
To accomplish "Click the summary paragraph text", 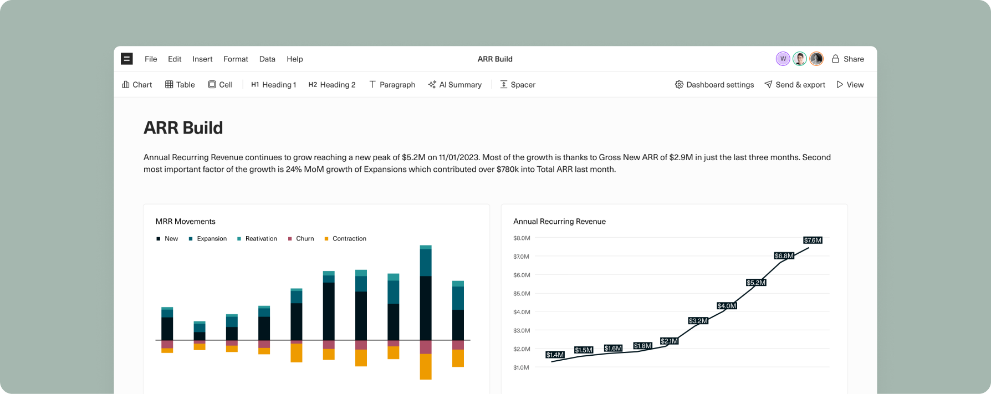I will point(487,163).
